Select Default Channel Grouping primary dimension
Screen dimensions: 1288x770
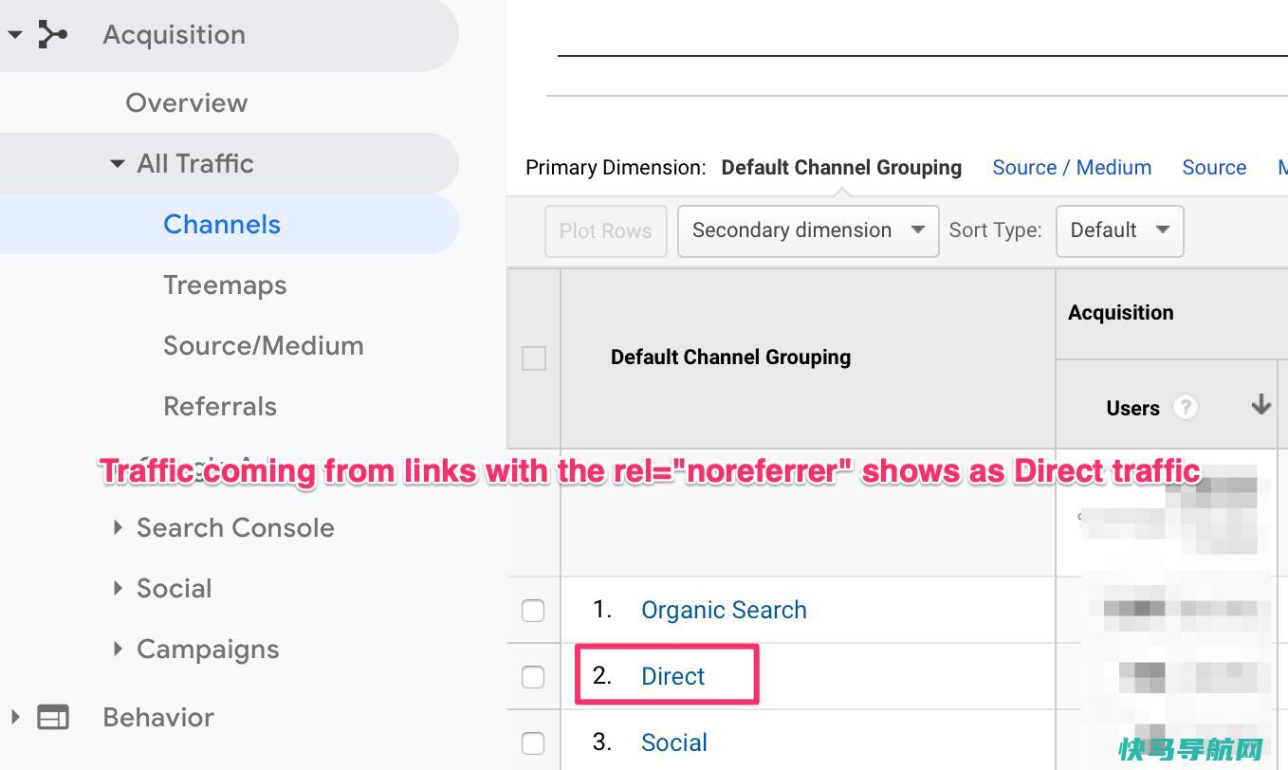(841, 167)
